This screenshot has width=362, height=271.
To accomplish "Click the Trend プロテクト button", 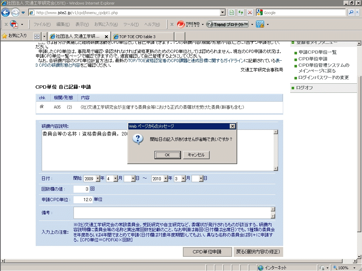I will (x=227, y=24).
